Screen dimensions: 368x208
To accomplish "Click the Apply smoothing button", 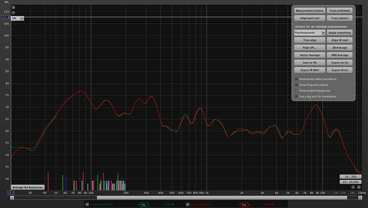I will [340, 33].
